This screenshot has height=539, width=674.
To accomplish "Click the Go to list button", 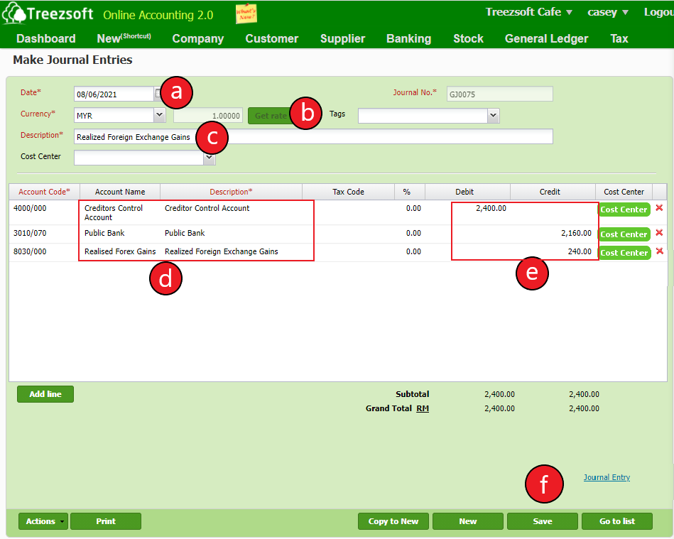I will [x=617, y=521].
